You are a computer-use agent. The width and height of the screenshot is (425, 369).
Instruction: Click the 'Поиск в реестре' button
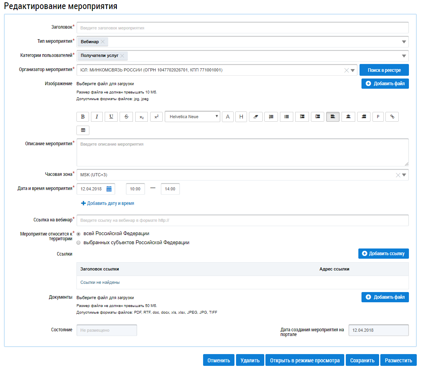(x=384, y=70)
